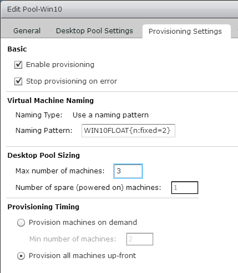Open the Desktop Pool Settings tab
This screenshot has width=238, height=273.
point(94,31)
